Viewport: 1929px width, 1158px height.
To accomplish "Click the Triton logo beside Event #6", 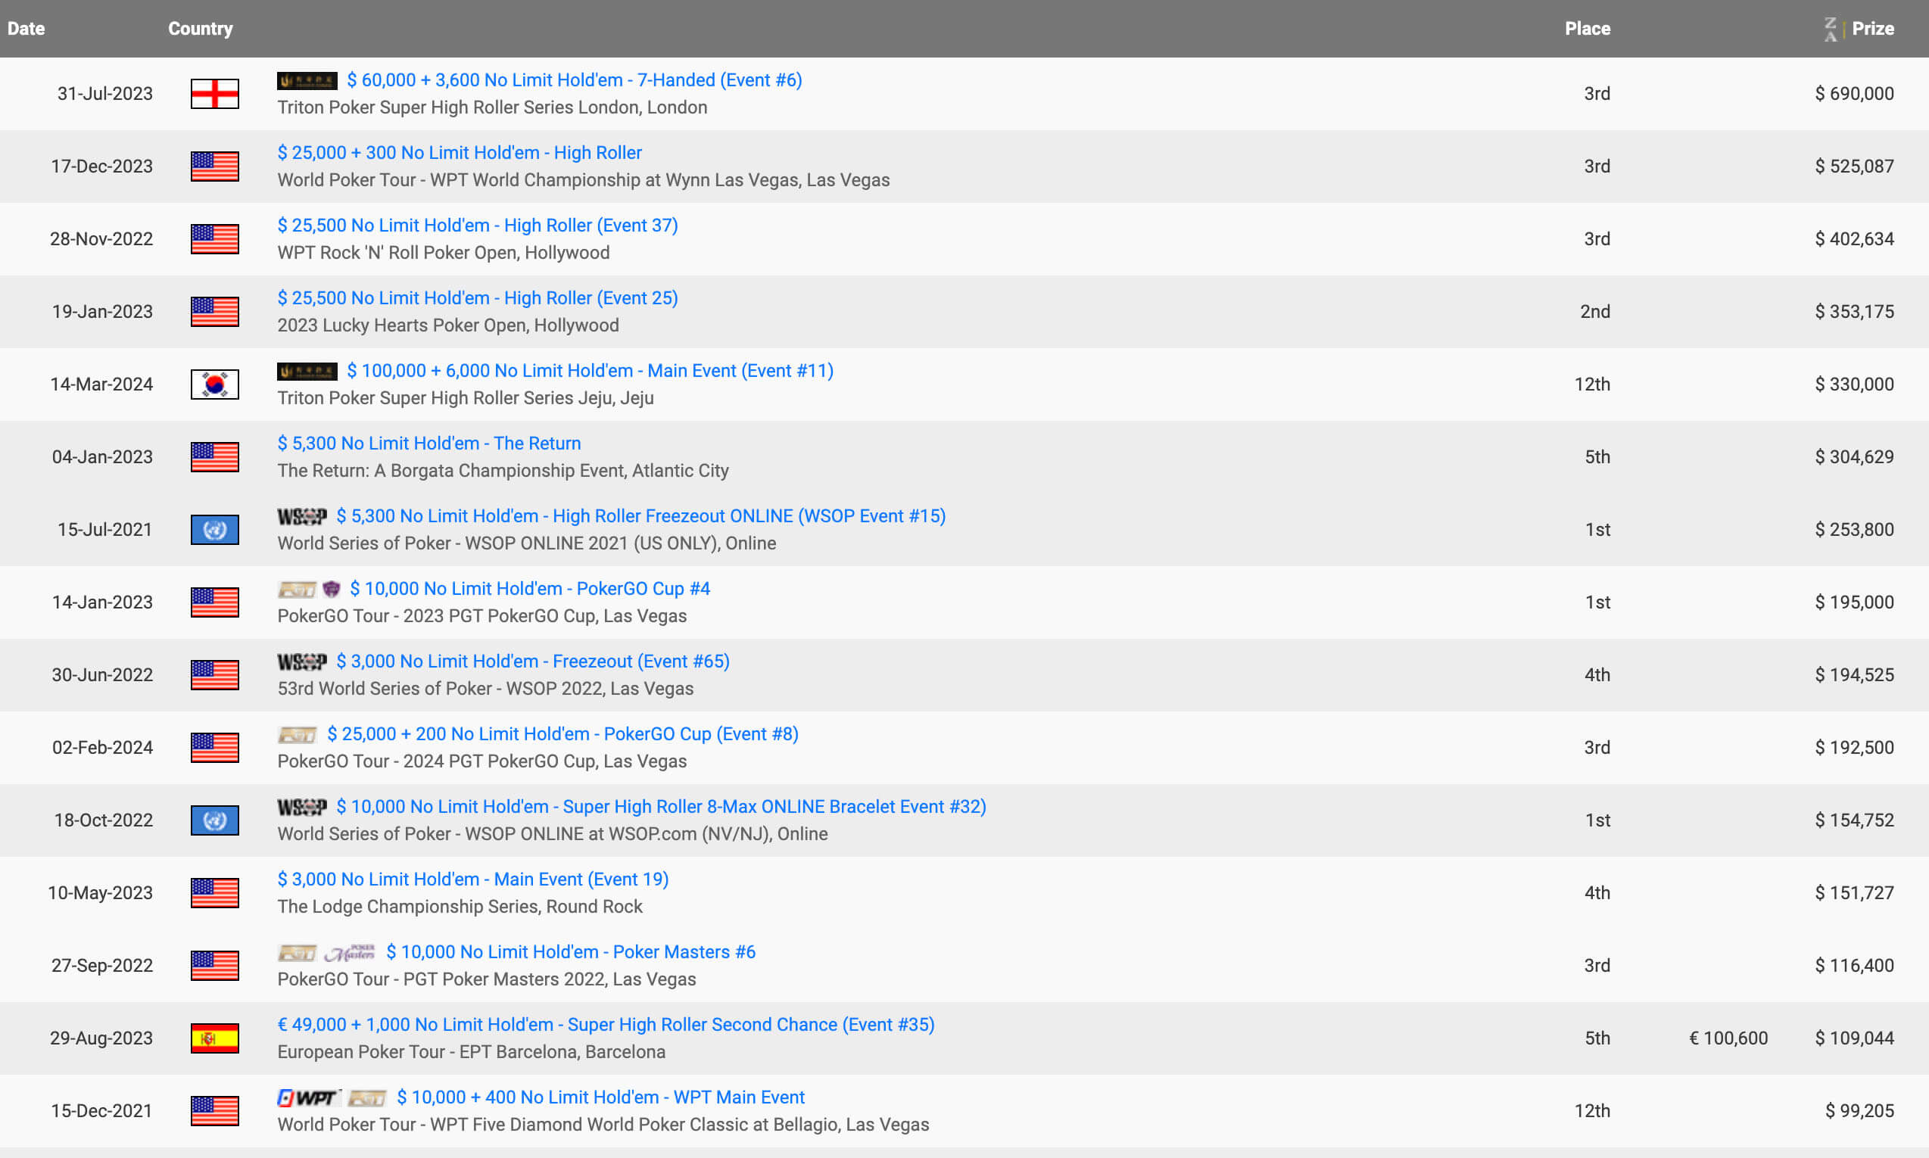I will (307, 80).
